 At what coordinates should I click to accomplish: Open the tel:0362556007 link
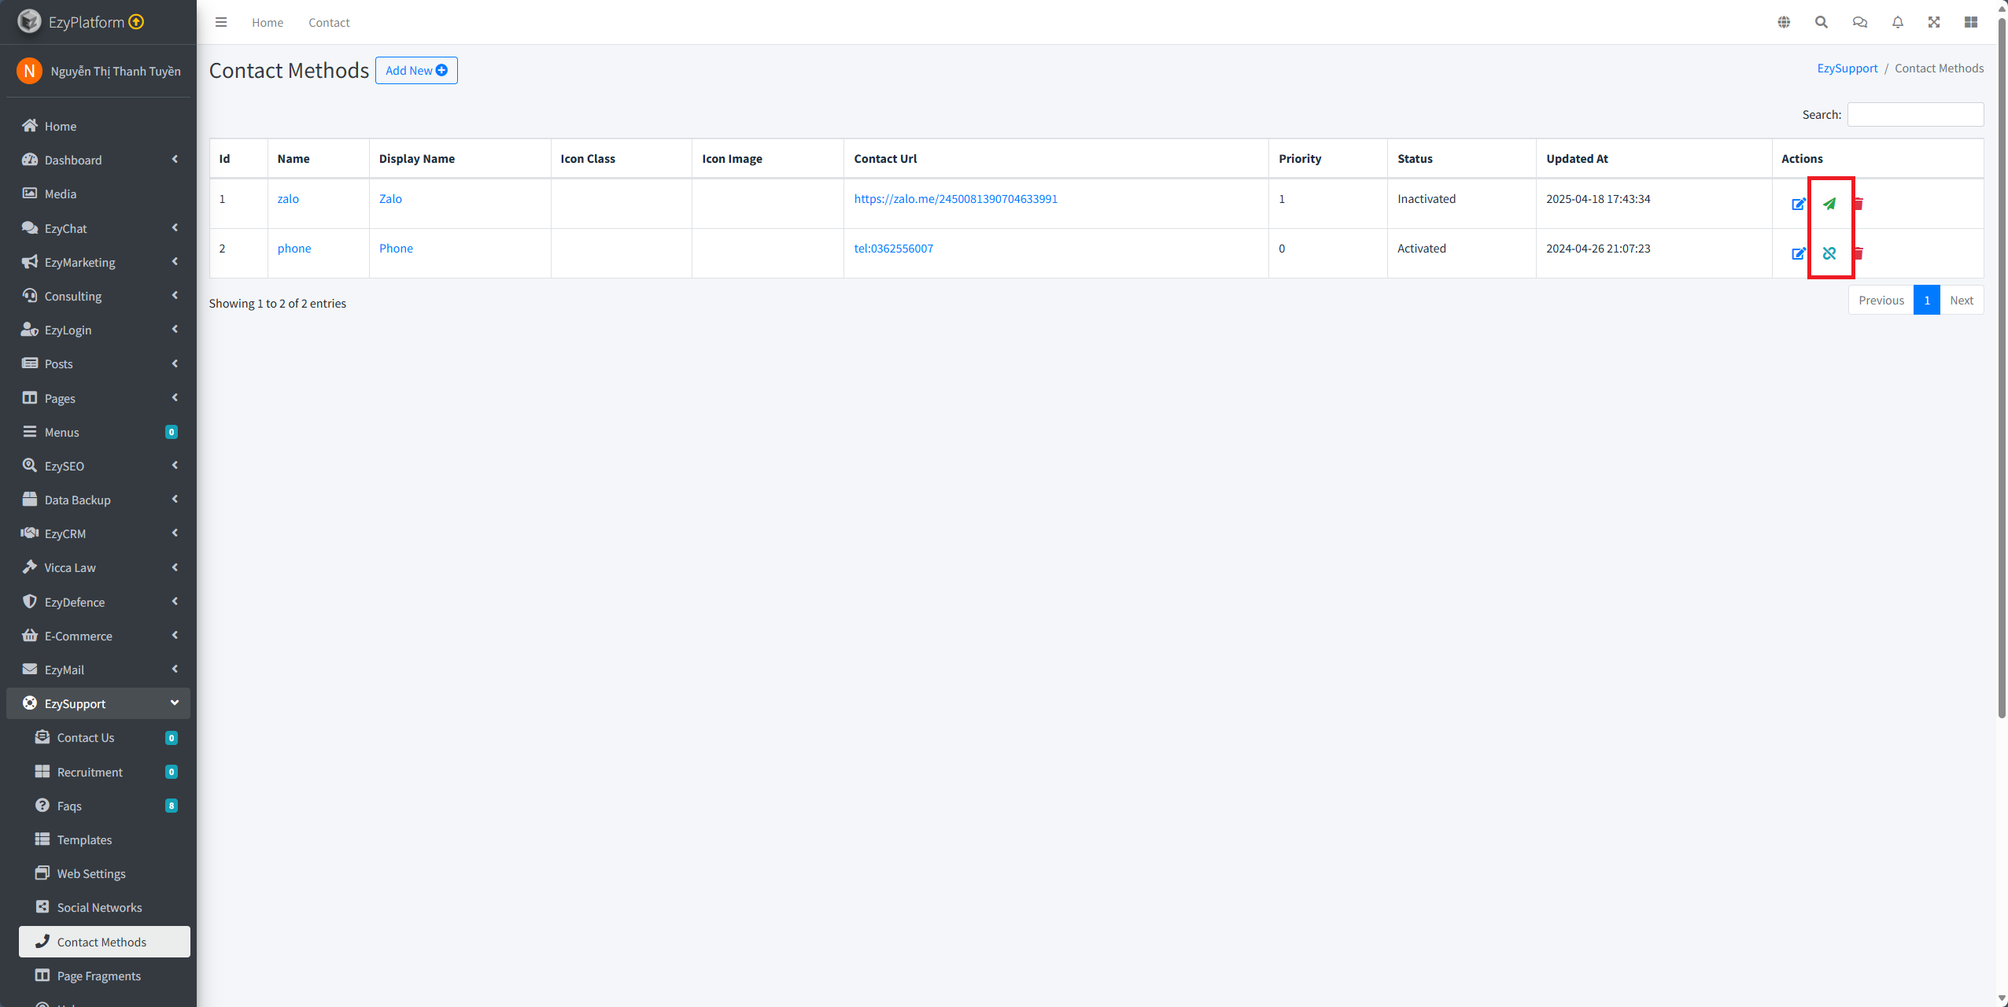[x=894, y=249]
